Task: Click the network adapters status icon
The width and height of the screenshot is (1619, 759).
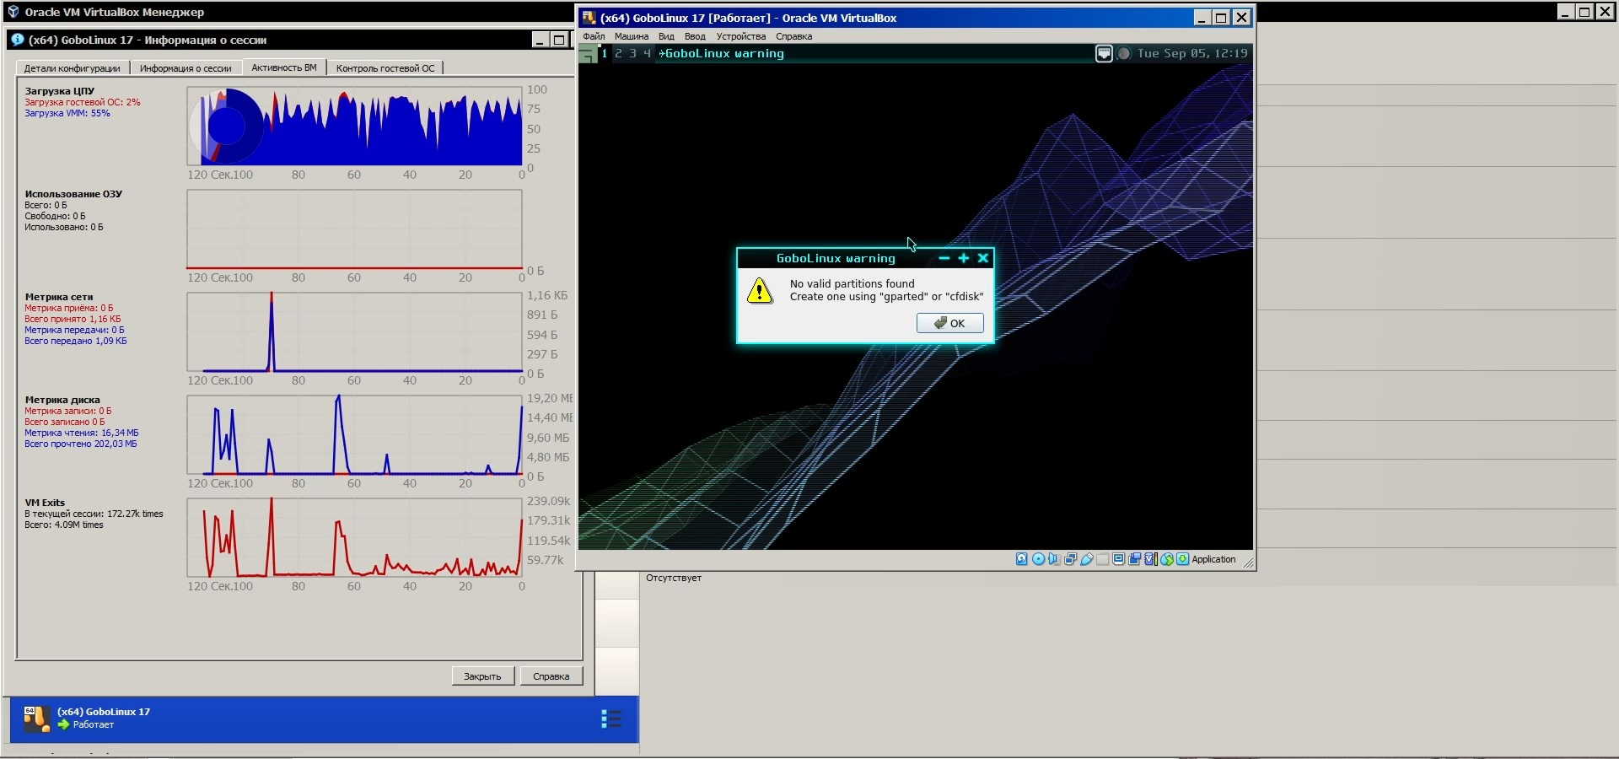Action: coord(1071,559)
